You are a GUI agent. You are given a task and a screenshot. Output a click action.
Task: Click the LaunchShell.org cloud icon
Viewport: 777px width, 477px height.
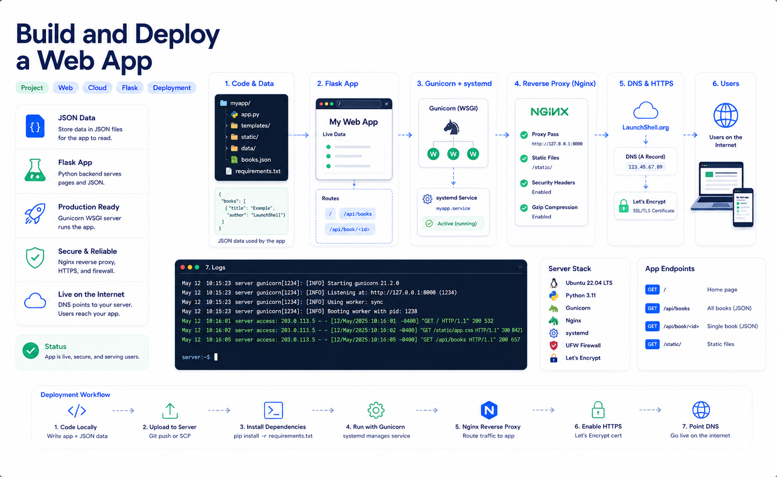645,110
